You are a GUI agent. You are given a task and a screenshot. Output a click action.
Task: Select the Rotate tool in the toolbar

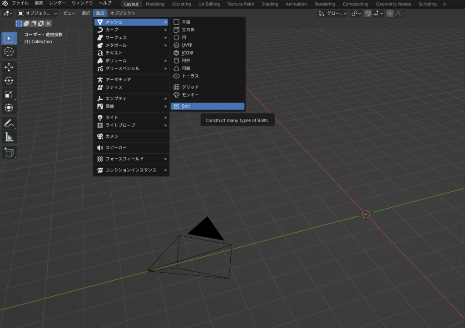(9, 81)
